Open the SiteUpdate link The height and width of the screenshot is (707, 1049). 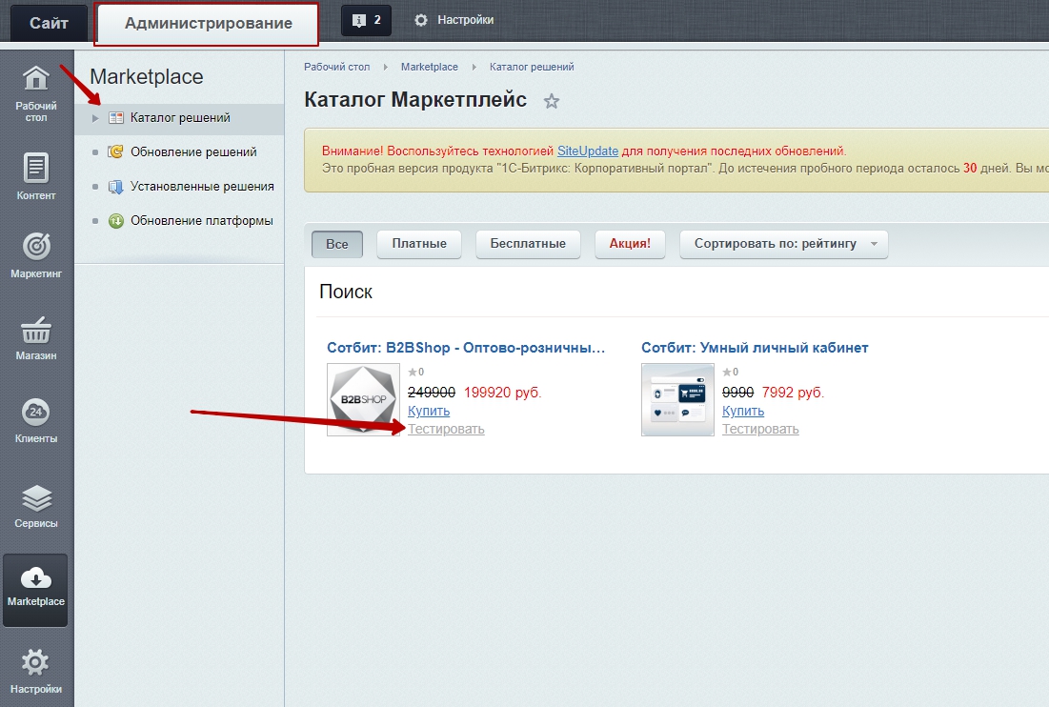click(588, 151)
